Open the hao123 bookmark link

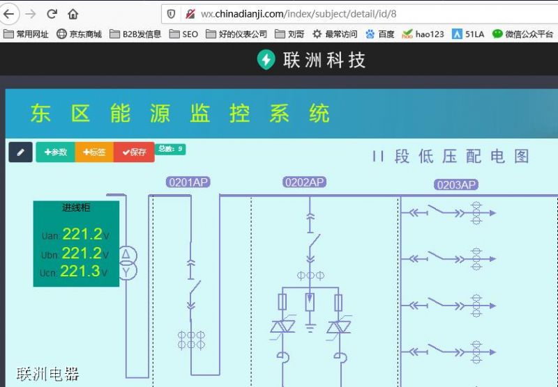click(x=423, y=33)
